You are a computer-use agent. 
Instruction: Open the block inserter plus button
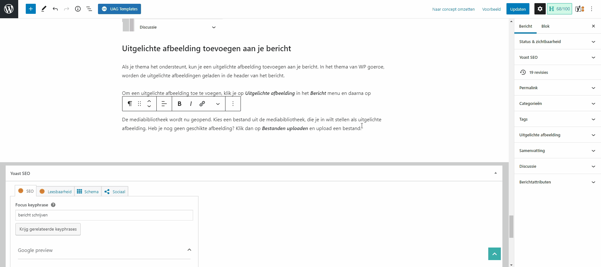click(31, 9)
